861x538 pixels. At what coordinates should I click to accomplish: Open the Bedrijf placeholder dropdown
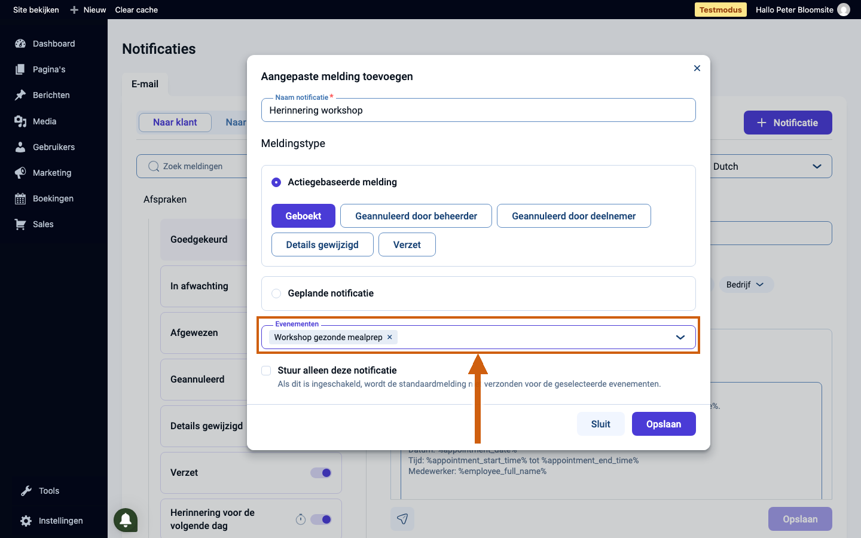[746, 285]
